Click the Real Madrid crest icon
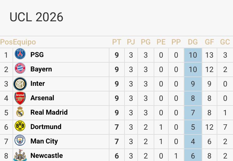 coord(20,112)
